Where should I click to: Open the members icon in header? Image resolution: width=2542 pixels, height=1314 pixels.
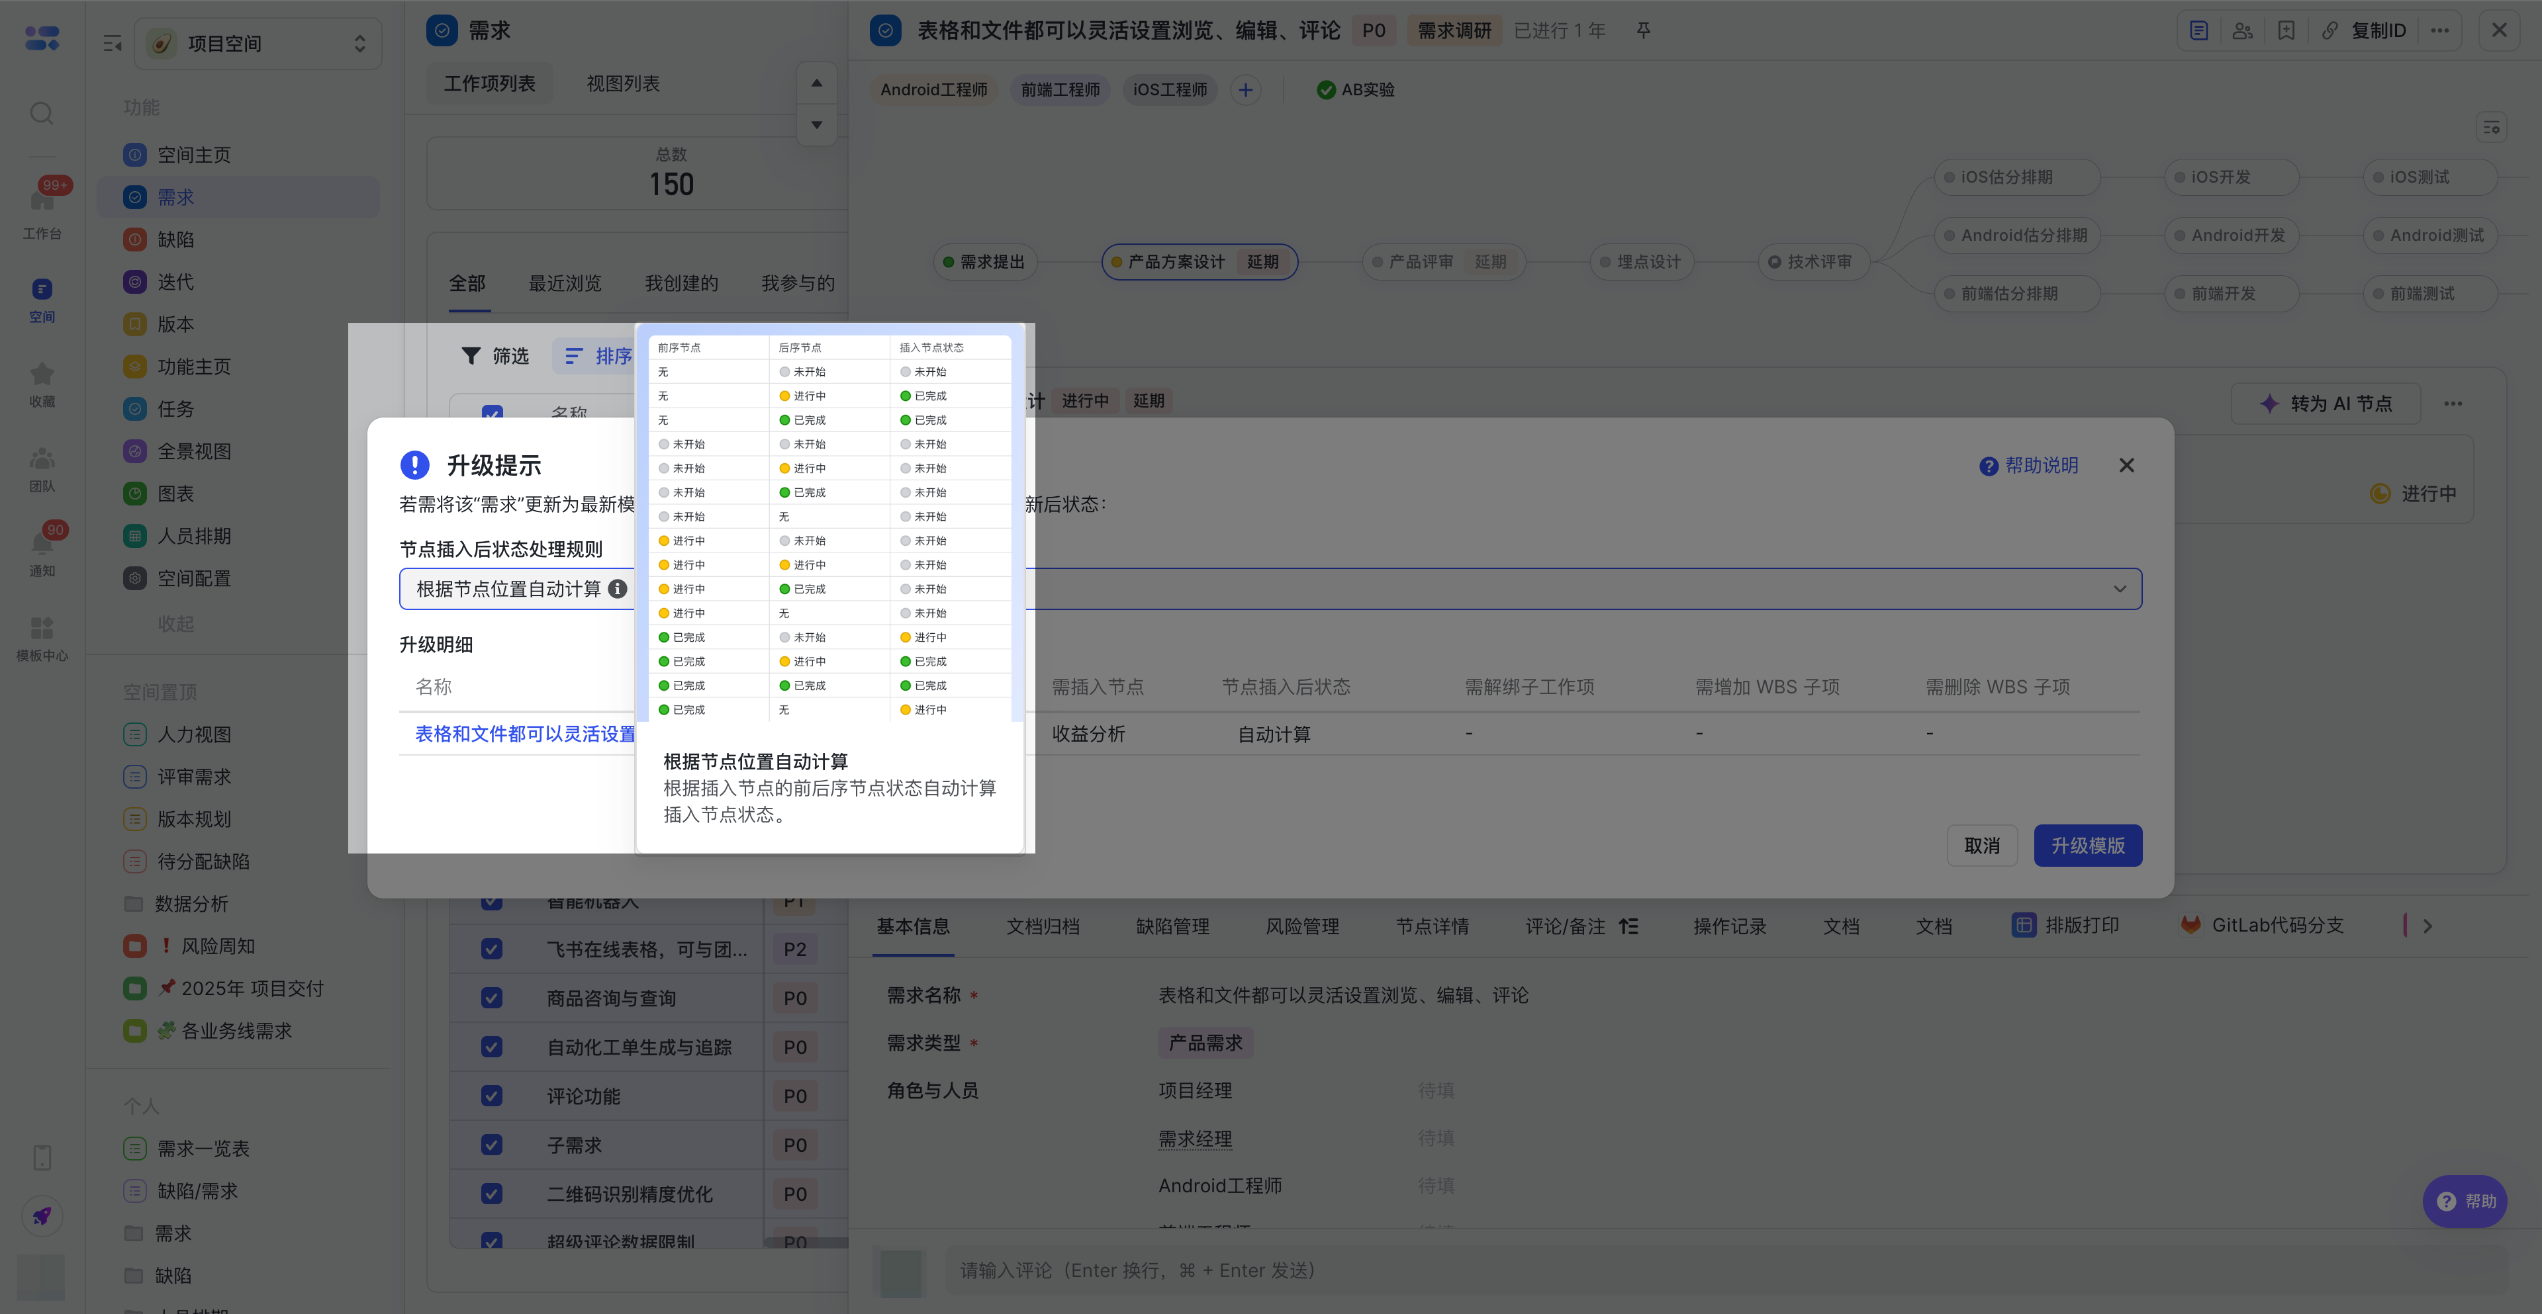click(2242, 30)
